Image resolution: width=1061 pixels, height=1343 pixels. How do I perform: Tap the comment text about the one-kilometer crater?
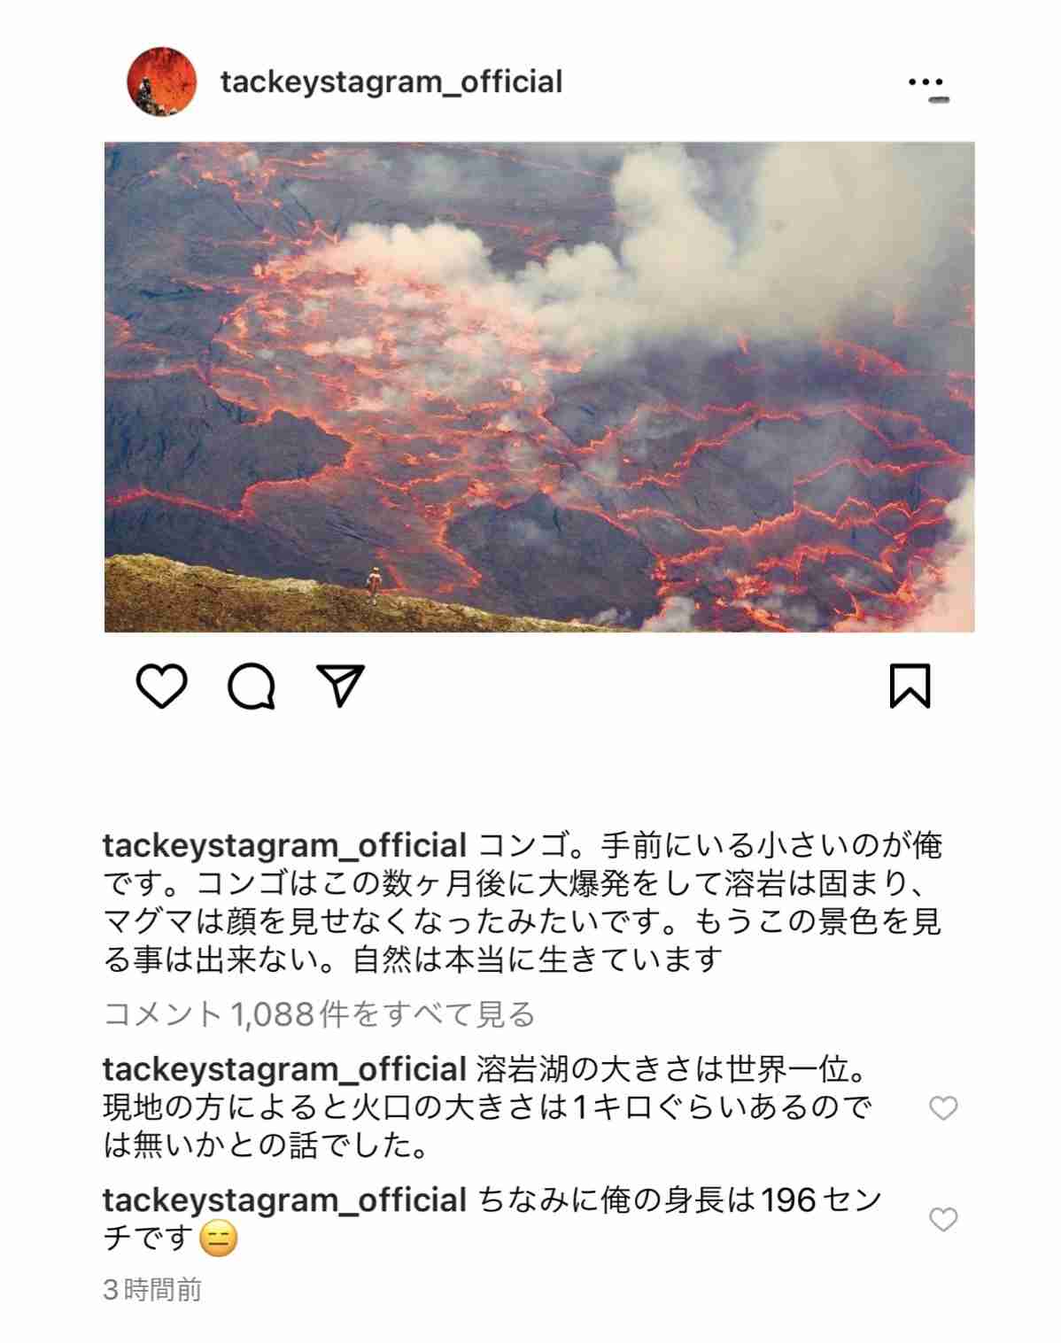coord(487,1107)
